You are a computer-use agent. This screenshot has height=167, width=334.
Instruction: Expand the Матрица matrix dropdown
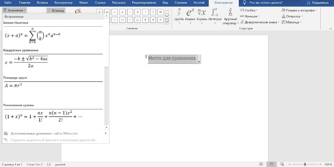(x=294, y=22)
